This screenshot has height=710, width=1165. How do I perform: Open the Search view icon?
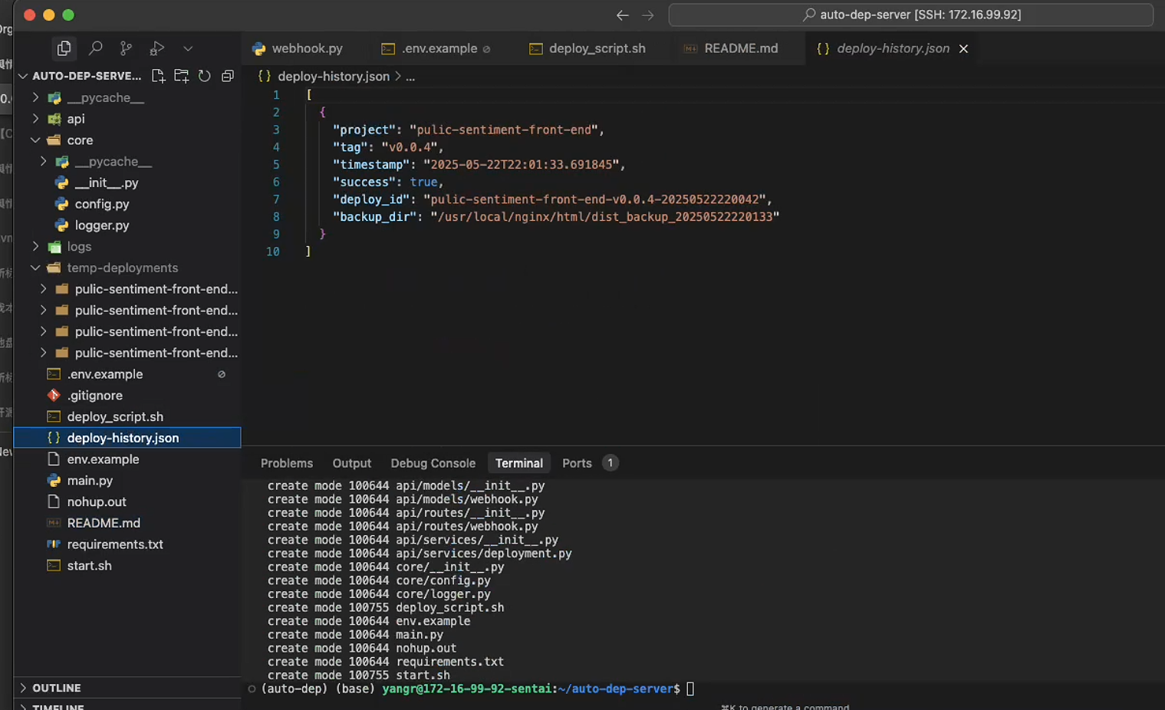(95, 48)
